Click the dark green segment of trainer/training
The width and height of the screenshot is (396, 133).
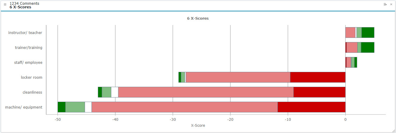(x=368, y=47)
